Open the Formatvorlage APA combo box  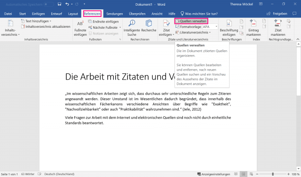[210, 27]
